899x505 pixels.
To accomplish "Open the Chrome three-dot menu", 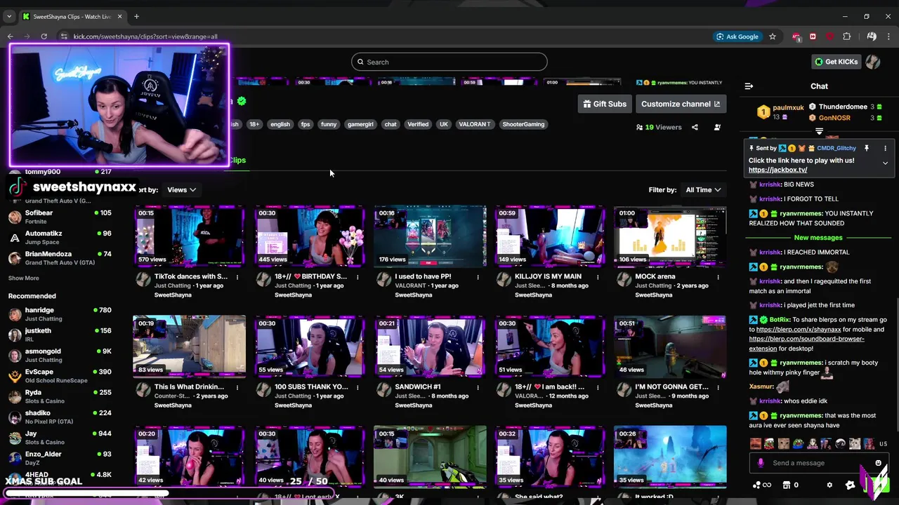I will pos(889,36).
